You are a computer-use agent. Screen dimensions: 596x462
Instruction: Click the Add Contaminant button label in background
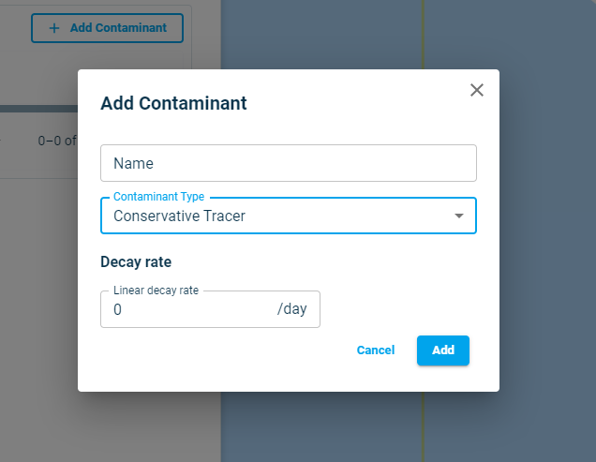click(x=118, y=28)
